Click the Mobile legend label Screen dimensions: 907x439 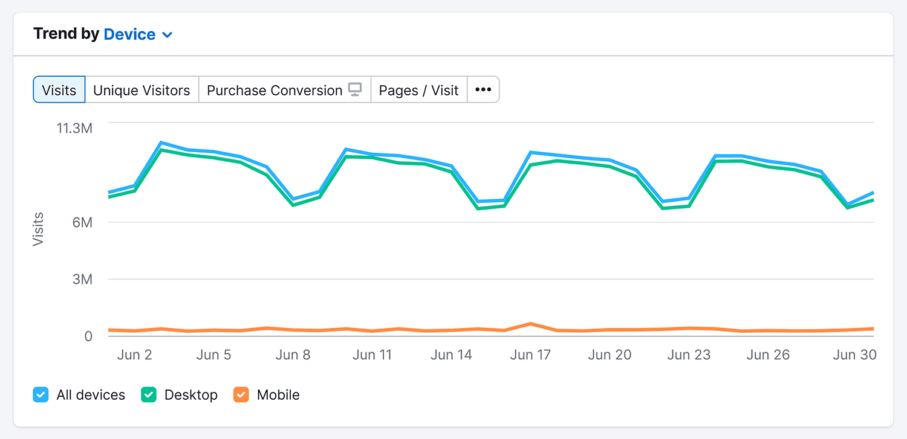click(278, 395)
